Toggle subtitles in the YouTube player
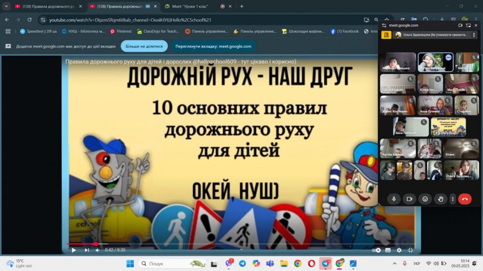This screenshot has width=483, height=271. [x=388, y=250]
